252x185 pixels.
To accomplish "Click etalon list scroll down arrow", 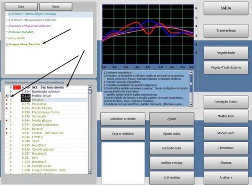I will [90, 172].
